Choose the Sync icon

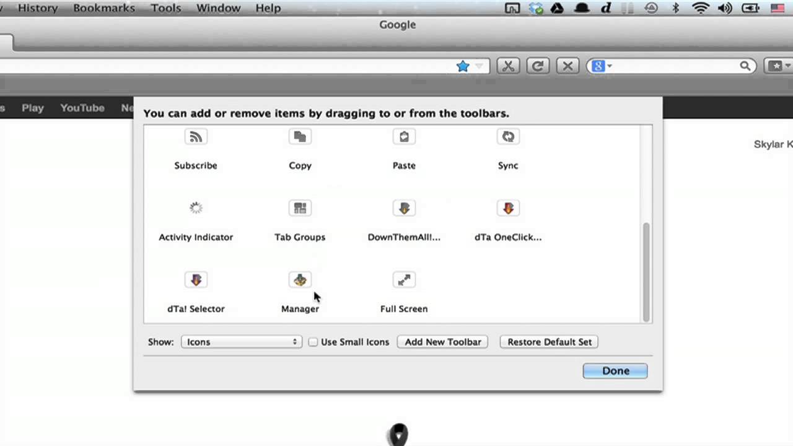pyautogui.click(x=508, y=137)
